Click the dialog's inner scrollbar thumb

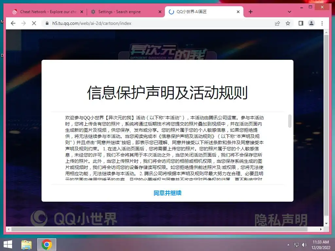[x=290, y=121]
